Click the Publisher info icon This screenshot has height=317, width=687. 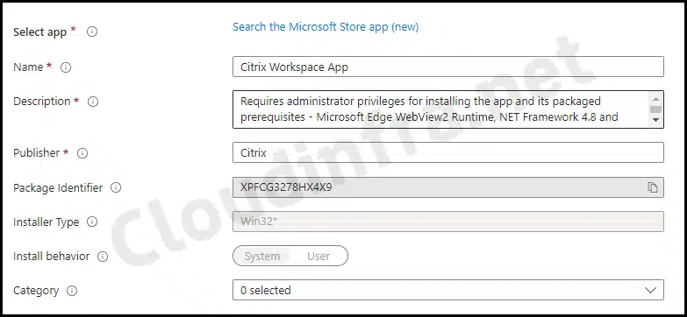coord(82,153)
